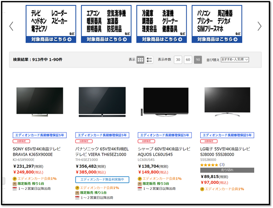
Task: Open the sort order dropdown
Action: click(235, 59)
